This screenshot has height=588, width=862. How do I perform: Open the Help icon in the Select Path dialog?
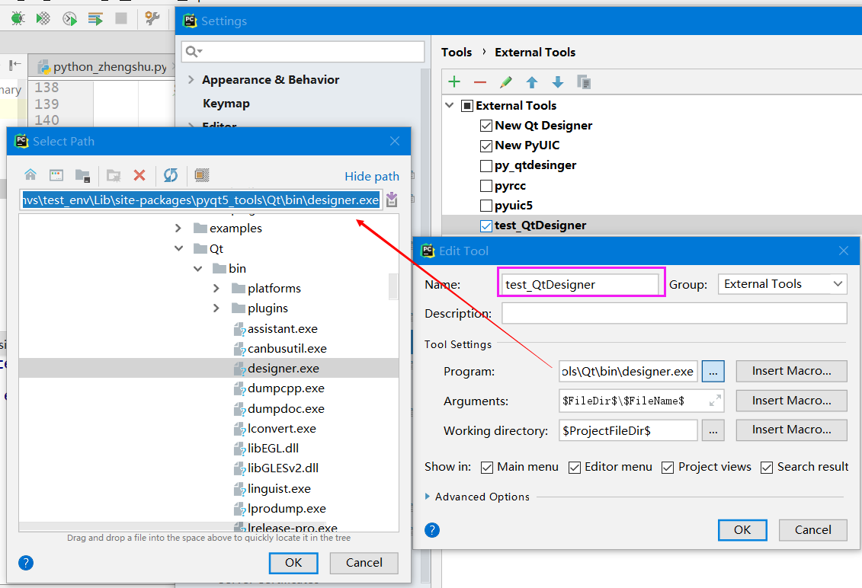tap(26, 563)
